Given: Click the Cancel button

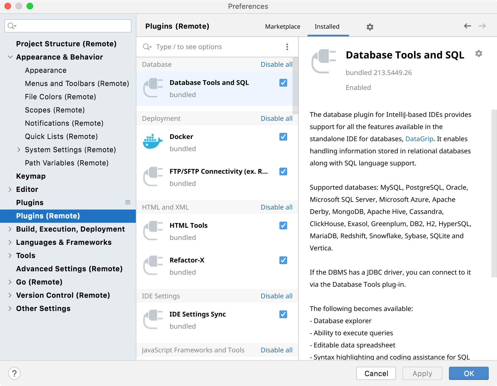Looking at the screenshot, I should [x=376, y=373].
